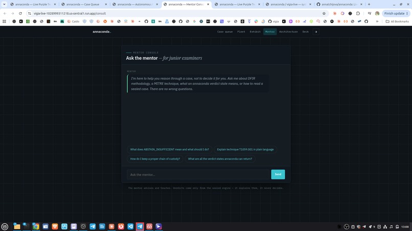Open the Files manager in taskbar
Screen dimensions: 412x231
(17, 226)
